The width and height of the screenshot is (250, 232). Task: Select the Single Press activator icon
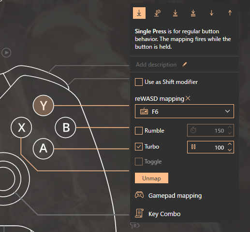coord(139,13)
